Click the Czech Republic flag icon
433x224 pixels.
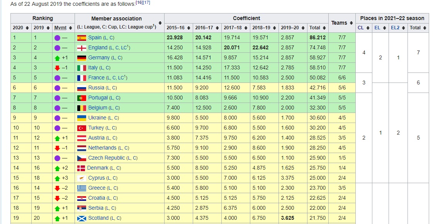pyautogui.click(x=82, y=158)
